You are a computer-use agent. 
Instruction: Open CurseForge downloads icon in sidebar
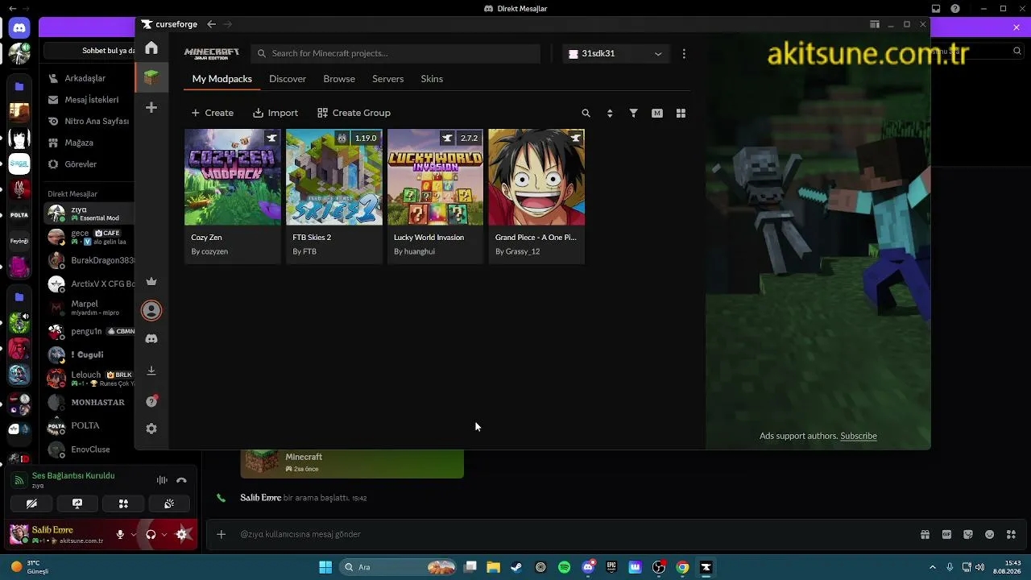[151, 371]
